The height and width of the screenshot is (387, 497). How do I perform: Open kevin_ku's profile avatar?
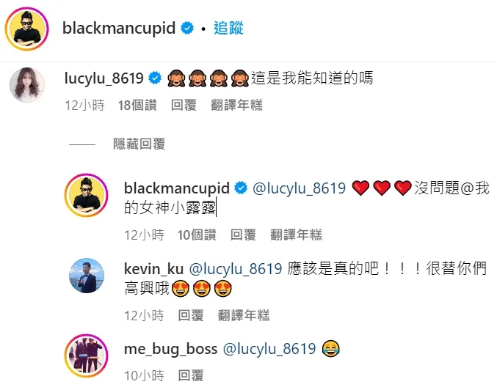coord(87,276)
